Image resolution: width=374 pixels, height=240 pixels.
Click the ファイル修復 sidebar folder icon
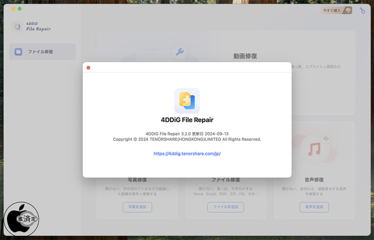click(x=18, y=52)
